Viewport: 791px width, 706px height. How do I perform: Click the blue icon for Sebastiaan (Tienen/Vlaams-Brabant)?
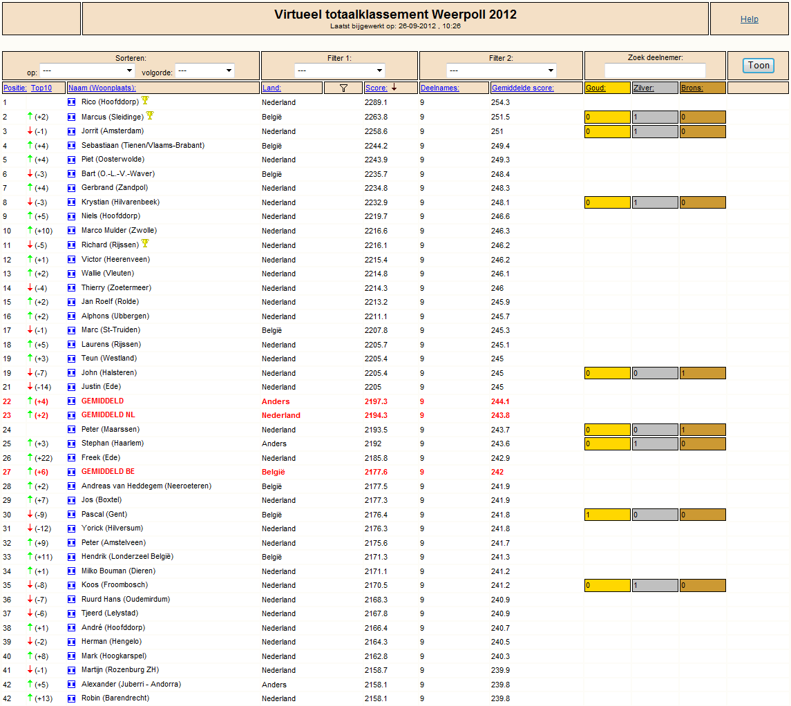click(x=72, y=146)
